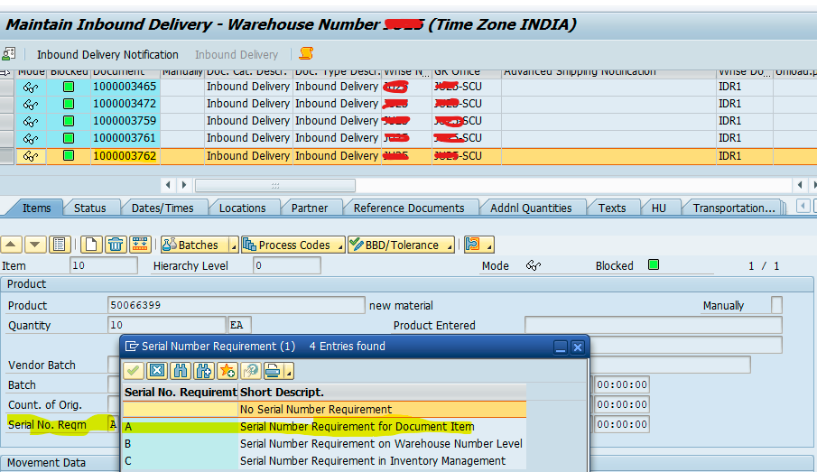The height and width of the screenshot is (472, 817).
Task: Switch to the Locations tab
Action: coord(242,208)
